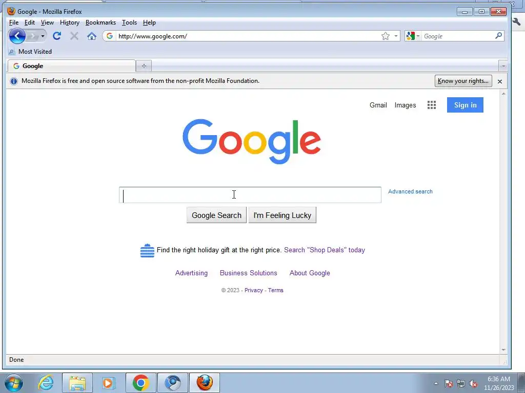This screenshot has width=525, height=393.
Task: Open the Action Center flag icon
Action: (449, 383)
